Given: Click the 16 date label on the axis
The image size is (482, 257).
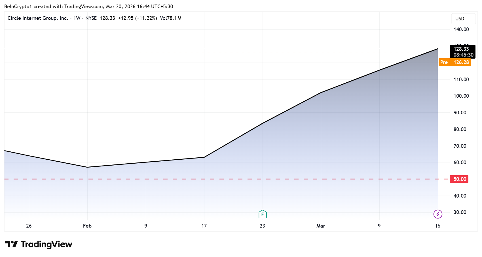Looking at the screenshot, I should 437,226.
